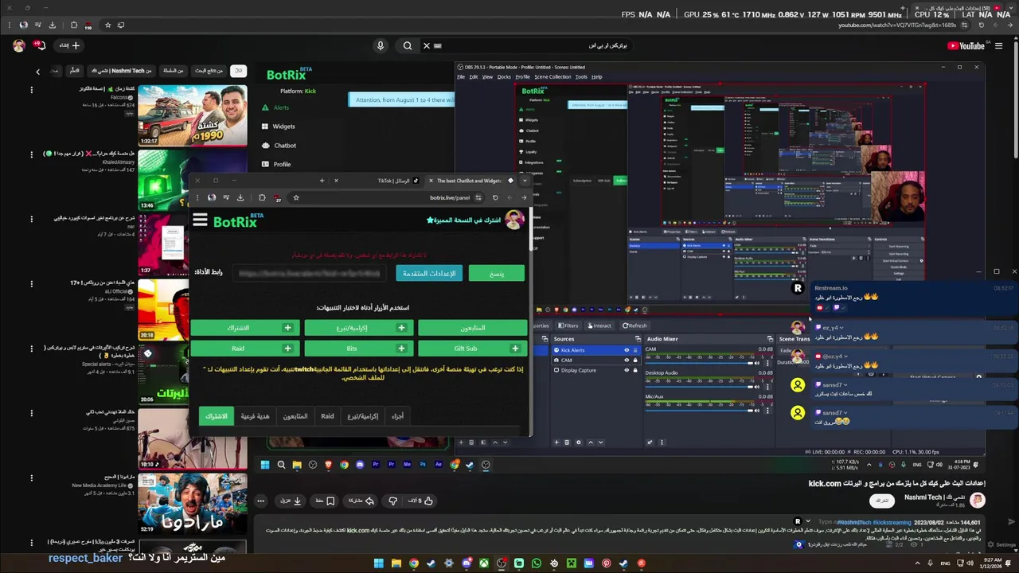This screenshot has height=573, width=1019.
Task: Click the Refresh button in the OBS source toolbar
Action: [x=634, y=325]
